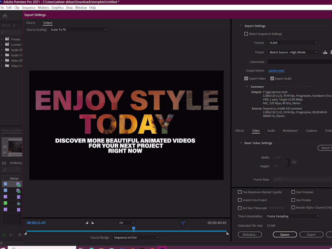Check the Import Into Project option
The height and width of the screenshot is (249, 332).
pyautogui.click(x=240, y=200)
